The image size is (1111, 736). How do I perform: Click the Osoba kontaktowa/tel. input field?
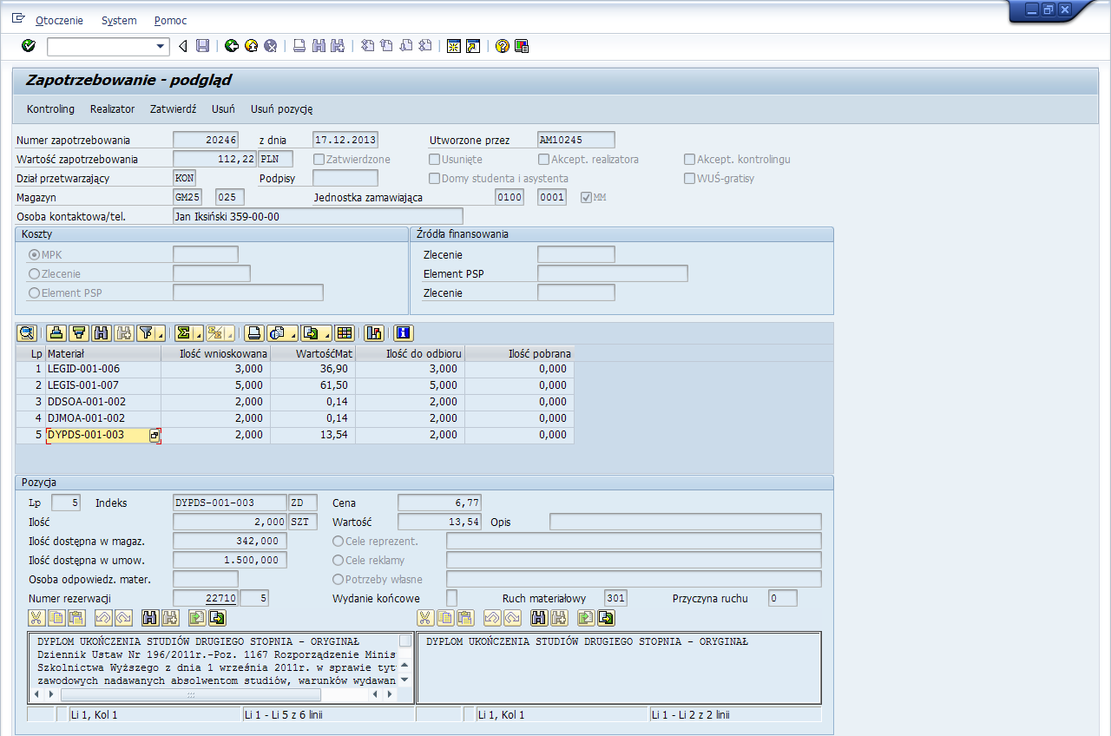coord(318,216)
